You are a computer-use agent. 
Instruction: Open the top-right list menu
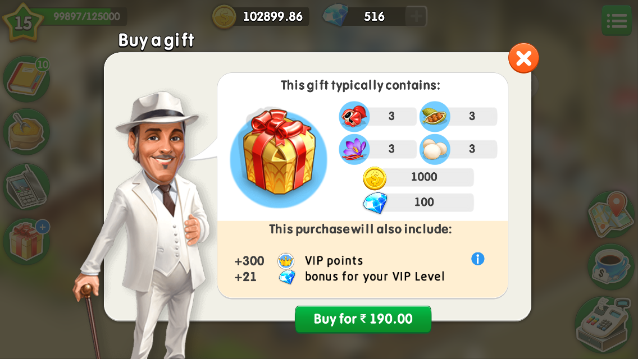(x=617, y=21)
